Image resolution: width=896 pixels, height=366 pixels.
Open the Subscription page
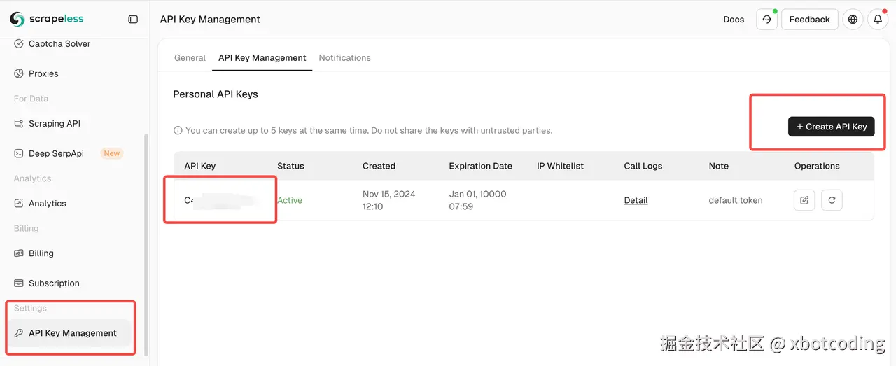pos(54,283)
